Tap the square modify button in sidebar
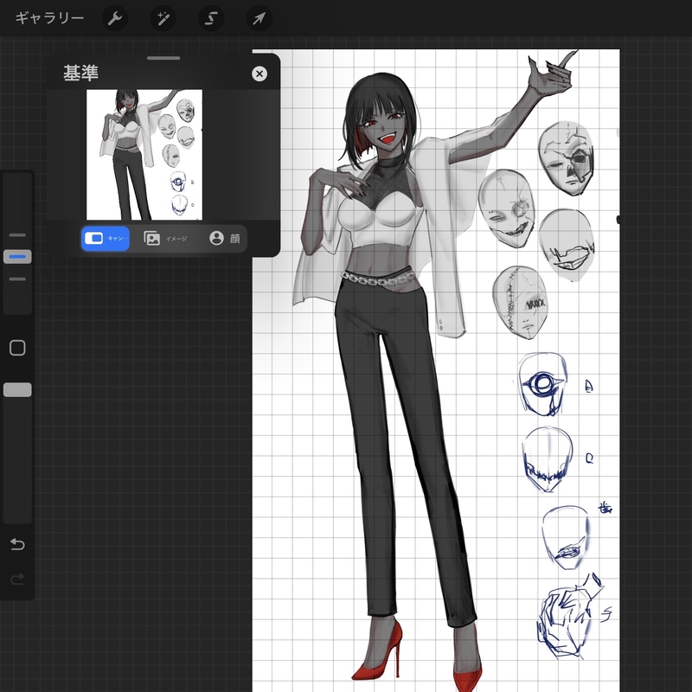This screenshot has height=692, width=692. 17,348
